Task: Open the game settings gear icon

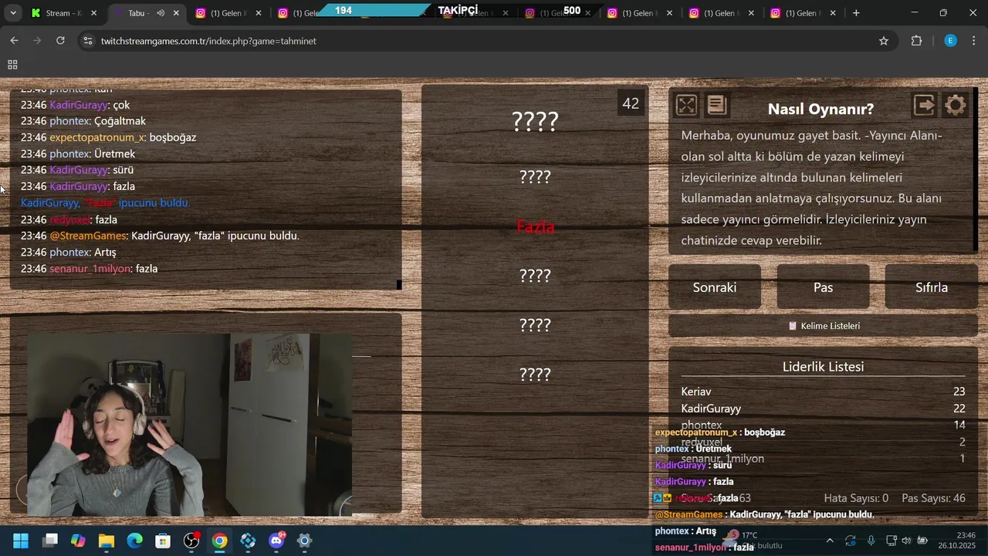Action: (956, 105)
